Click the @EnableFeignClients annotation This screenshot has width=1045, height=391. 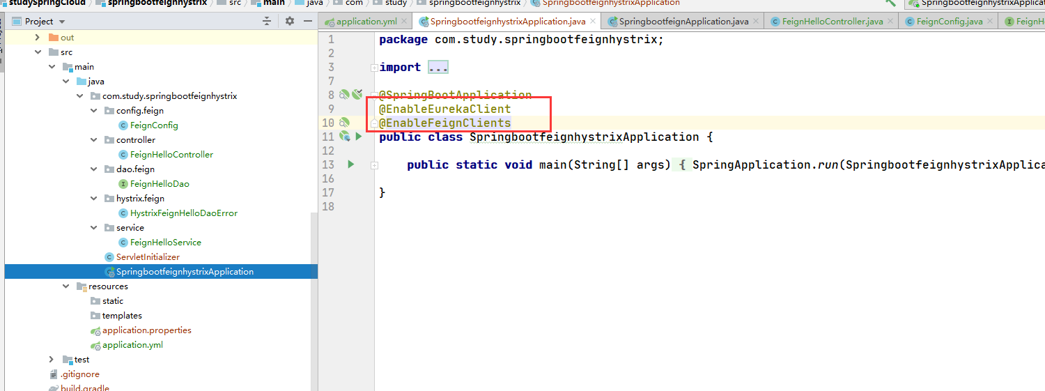[x=445, y=123]
